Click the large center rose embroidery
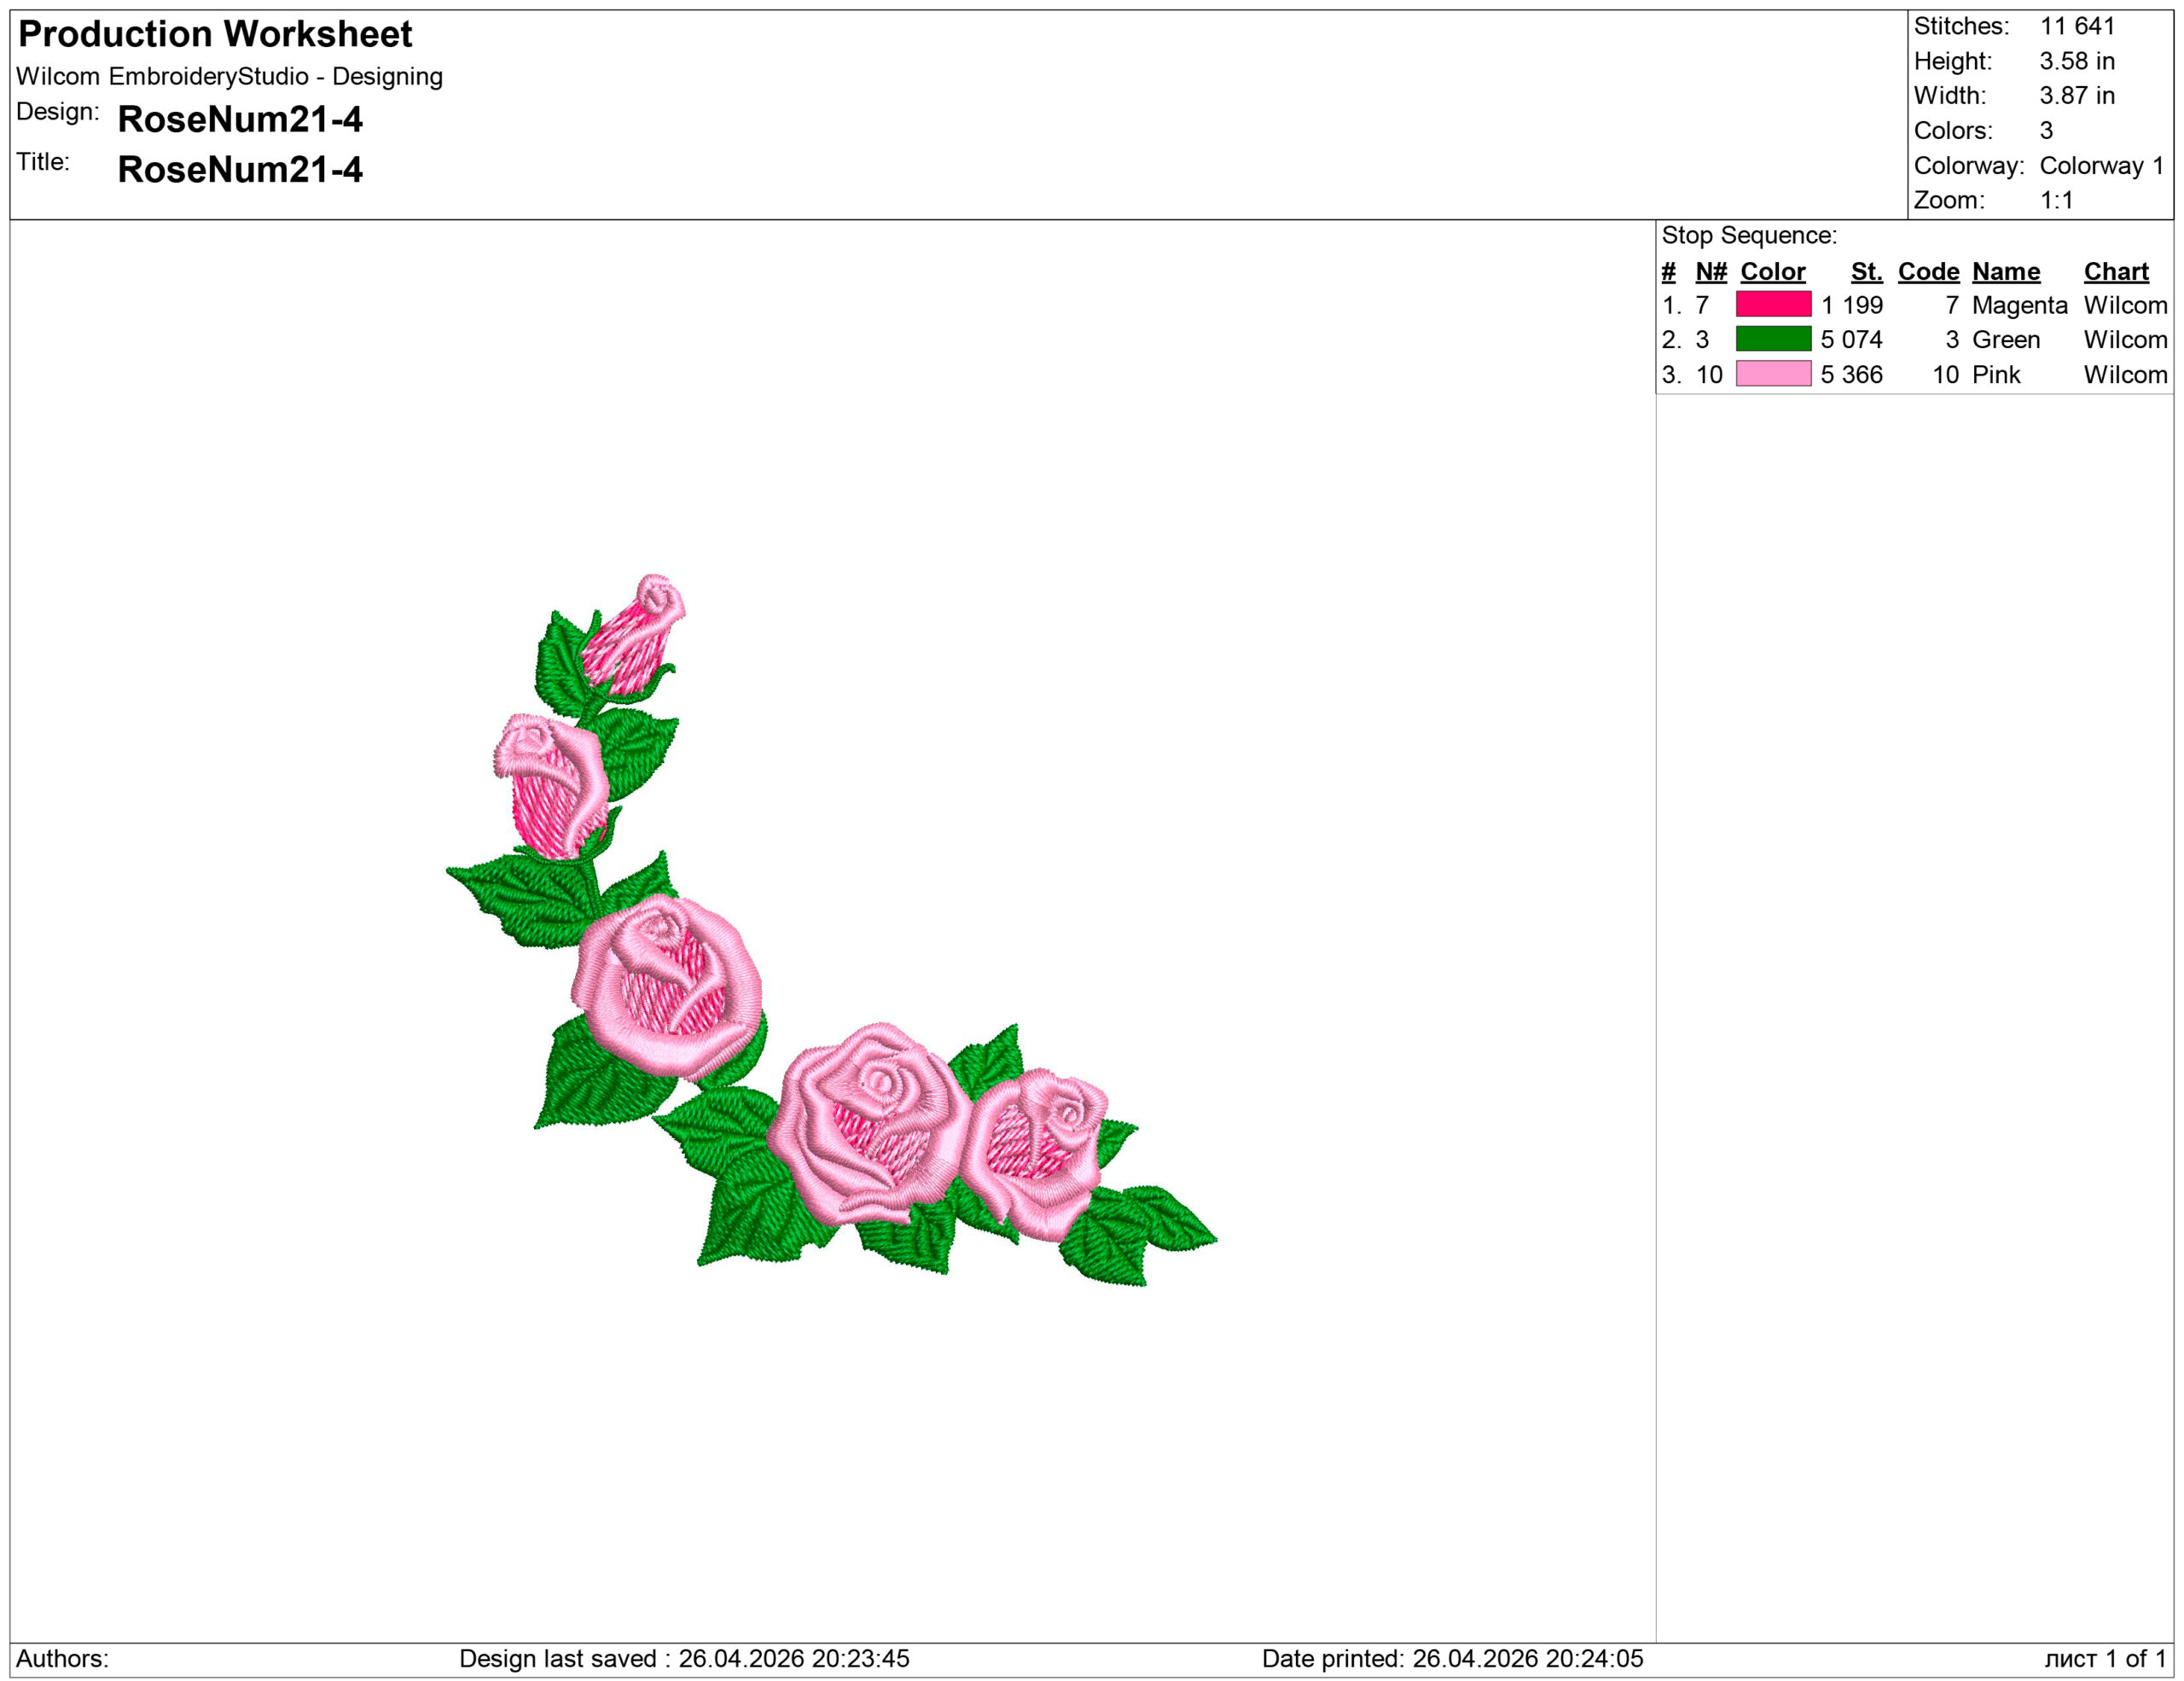The image size is (2184, 1681). [x=872, y=1120]
